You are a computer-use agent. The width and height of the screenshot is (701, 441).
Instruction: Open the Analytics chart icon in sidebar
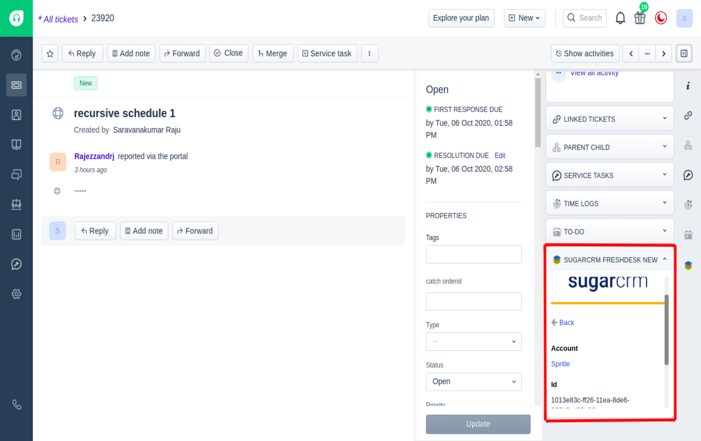tap(16, 234)
